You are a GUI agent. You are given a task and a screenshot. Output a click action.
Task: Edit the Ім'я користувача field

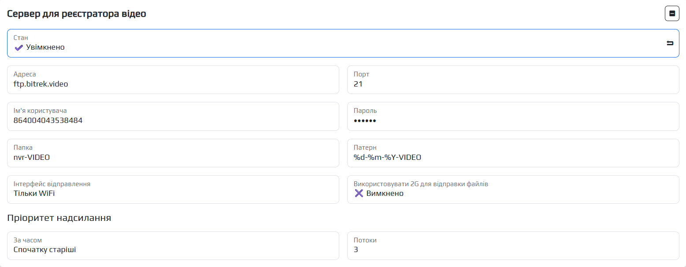(x=173, y=120)
